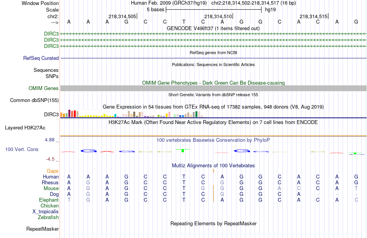367x238 pixels.
Task: Open the Human Feb. 2009 (GRCh37/hg19) assembly title
Action: (x=169, y=3)
